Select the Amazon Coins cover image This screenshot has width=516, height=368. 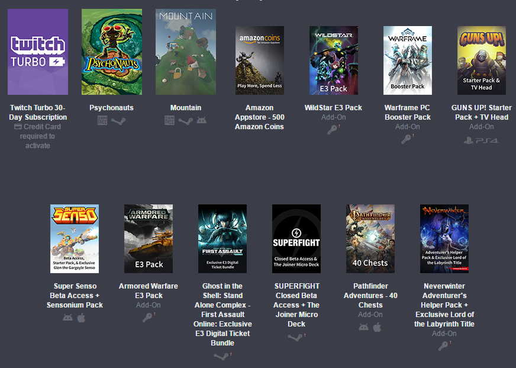pyautogui.click(x=260, y=60)
